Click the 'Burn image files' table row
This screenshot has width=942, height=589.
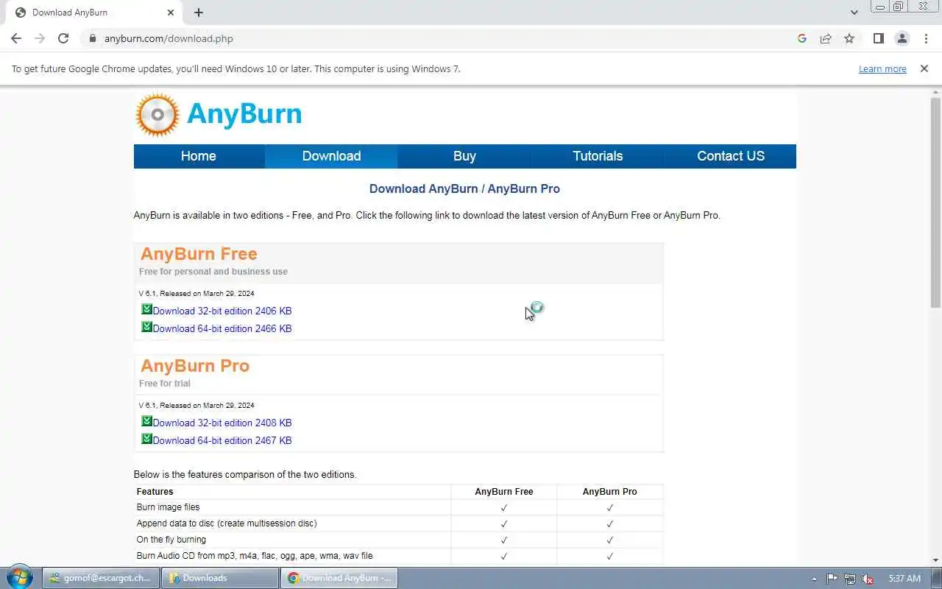(x=398, y=507)
